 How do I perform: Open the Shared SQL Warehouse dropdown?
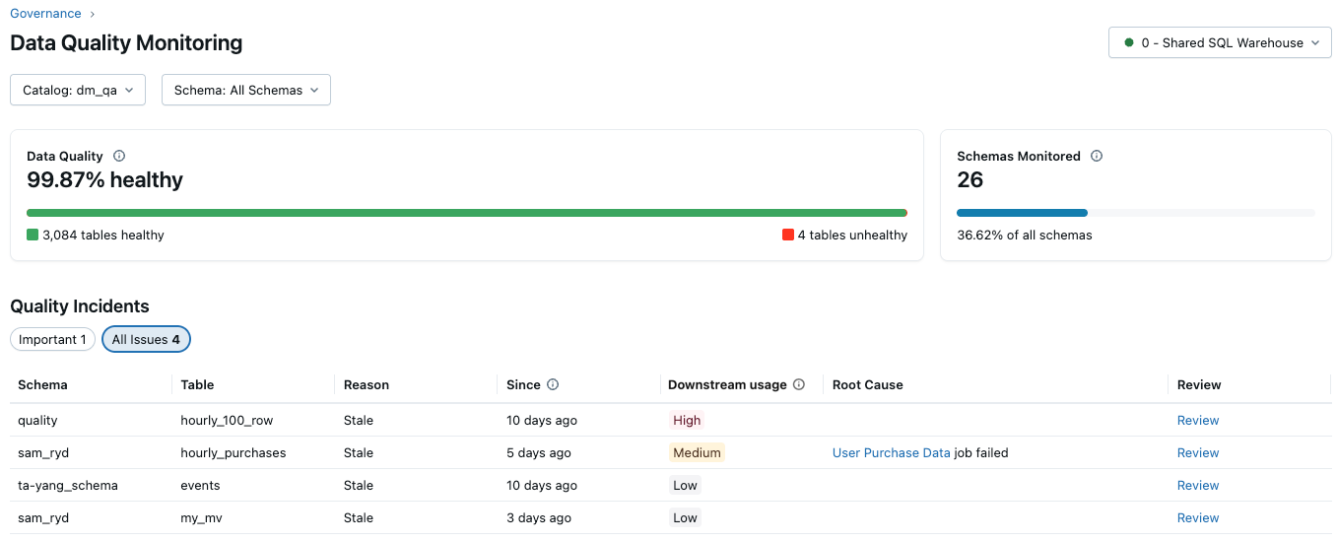click(x=1220, y=42)
